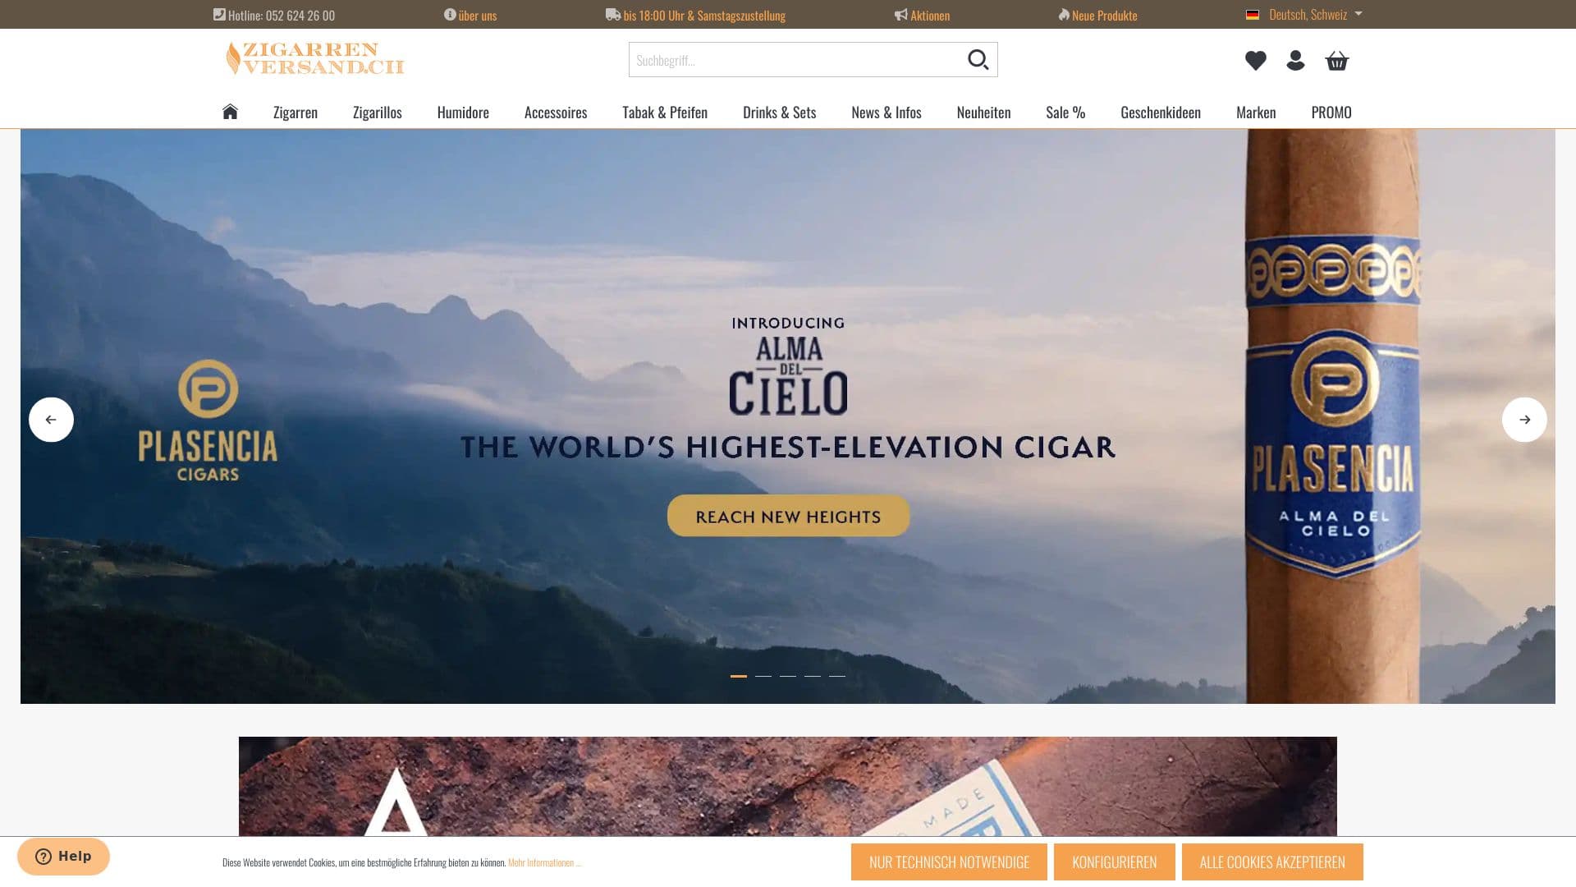This screenshot has height=887, width=1576.
Task: Open the Humidore menu
Action: pyautogui.click(x=463, y=113)
